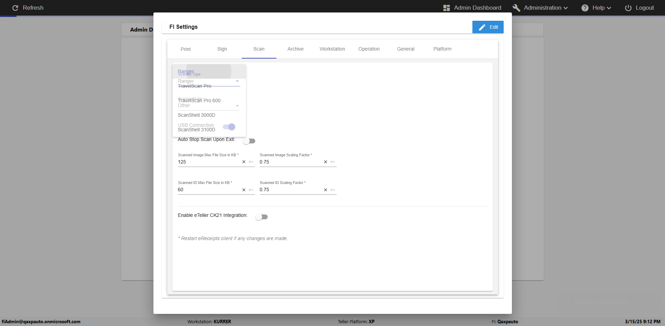Viewport: 665px width, 326px height.
Task: Pick ScanShell 3000D from the list
Action: 209,115
